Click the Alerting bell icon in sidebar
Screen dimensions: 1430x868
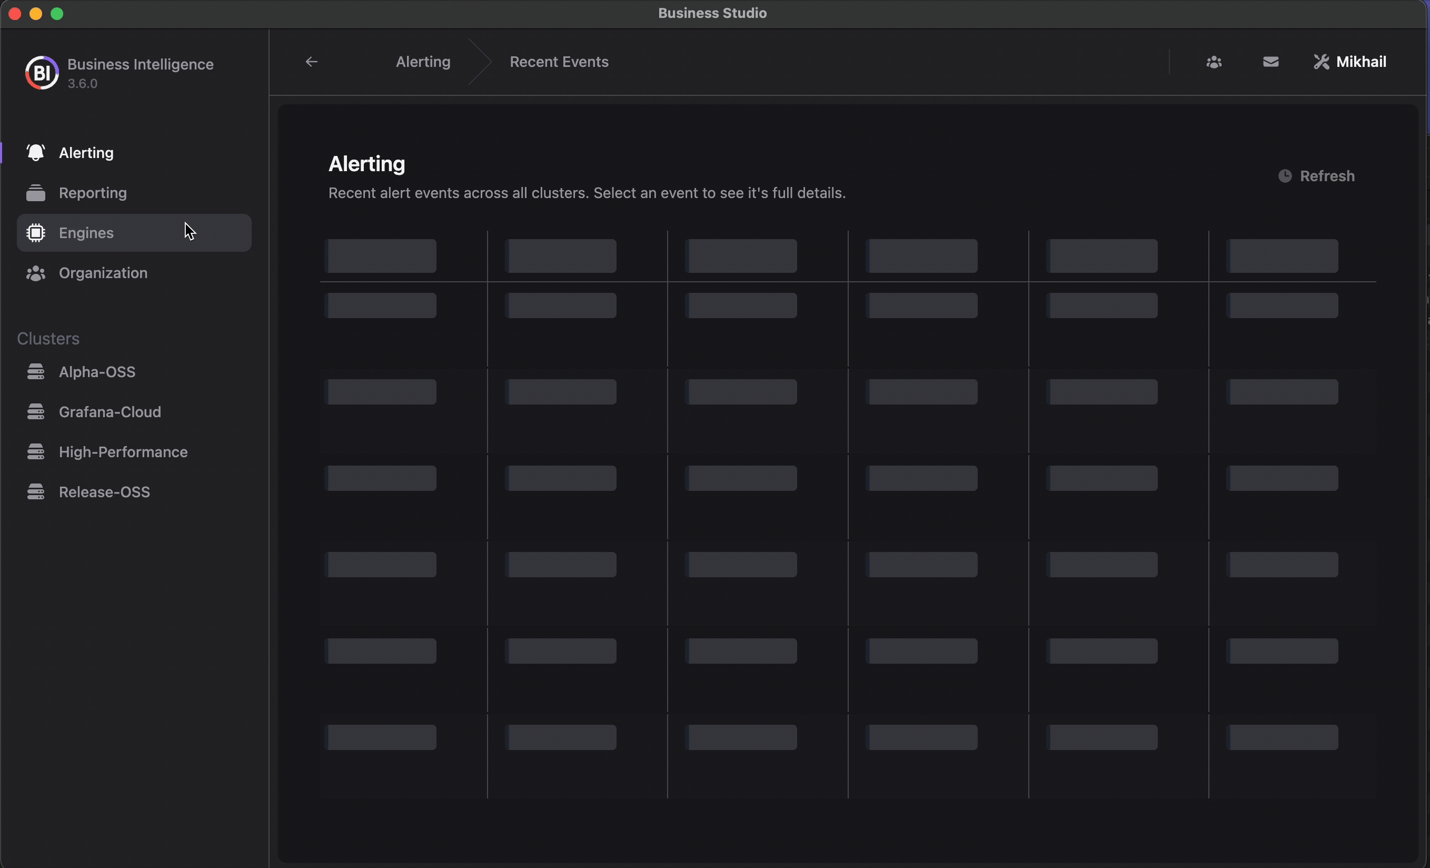pos(35,153)
